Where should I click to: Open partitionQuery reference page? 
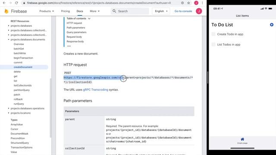click(22, 90)
